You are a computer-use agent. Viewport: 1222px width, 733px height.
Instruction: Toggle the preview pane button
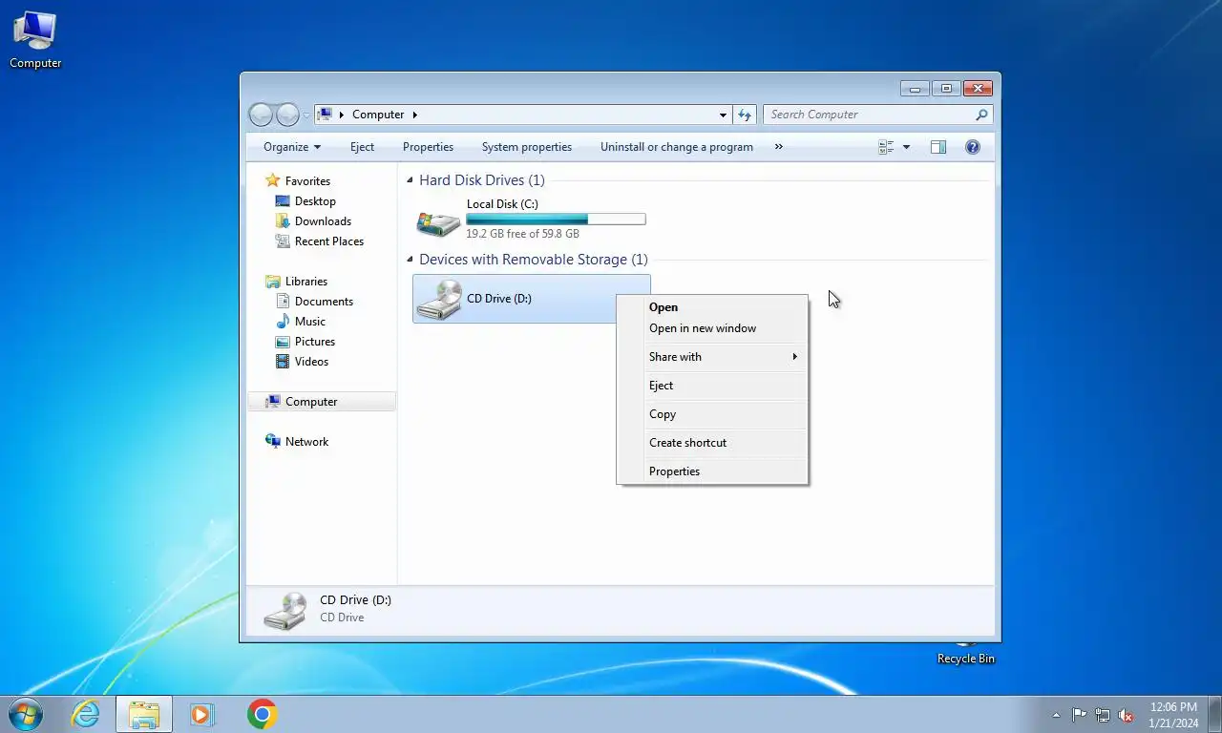(x=938, y=147)
